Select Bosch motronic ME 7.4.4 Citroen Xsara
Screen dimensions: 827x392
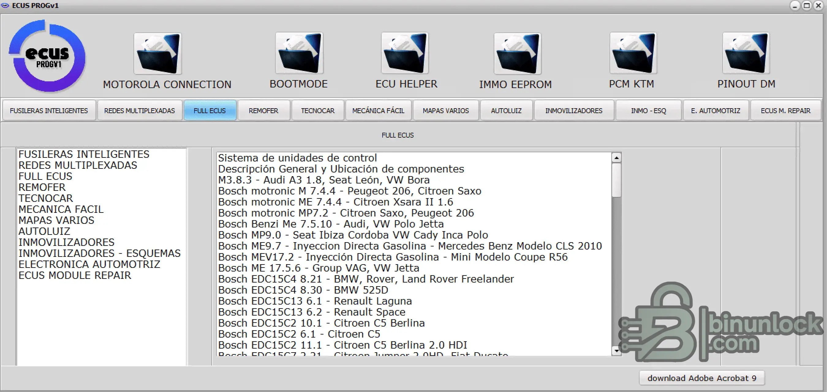[336, 202]
